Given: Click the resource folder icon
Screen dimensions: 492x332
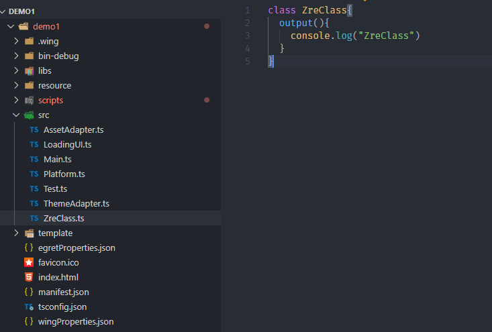Looking at the screenshot, I should (x=29, y=85).
